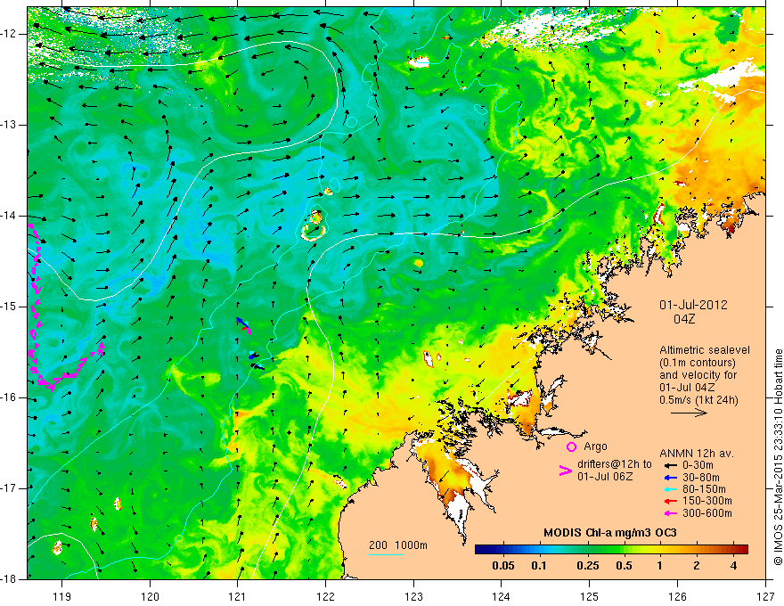Click the latitude axis label -14
784x606 pixels.
[10, 216]
